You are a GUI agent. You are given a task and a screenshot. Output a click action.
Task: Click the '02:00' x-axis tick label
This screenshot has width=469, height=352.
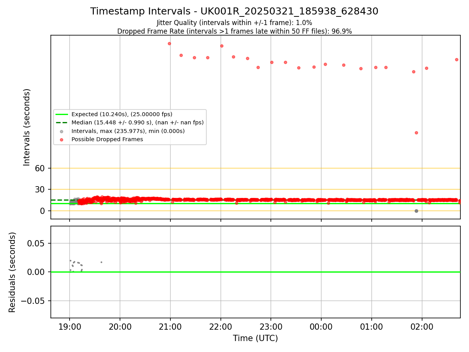[x=422, y=327]
